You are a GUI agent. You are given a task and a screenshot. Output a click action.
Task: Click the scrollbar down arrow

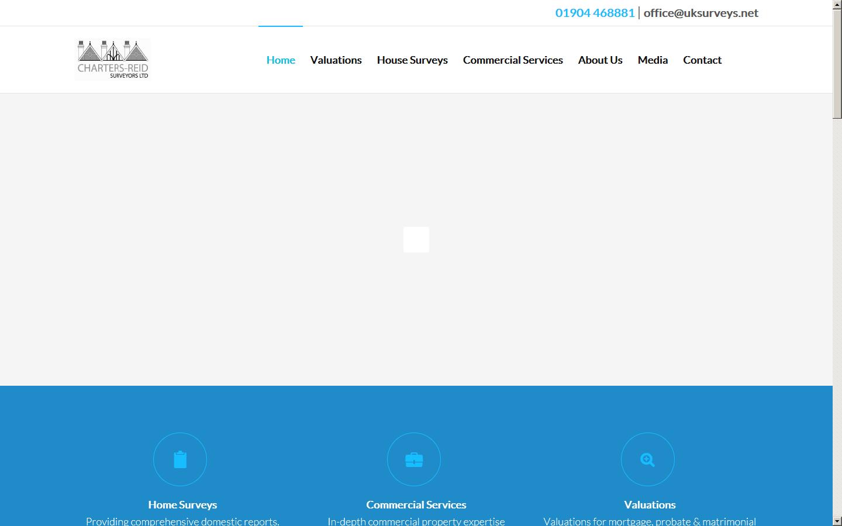point(837,522)
